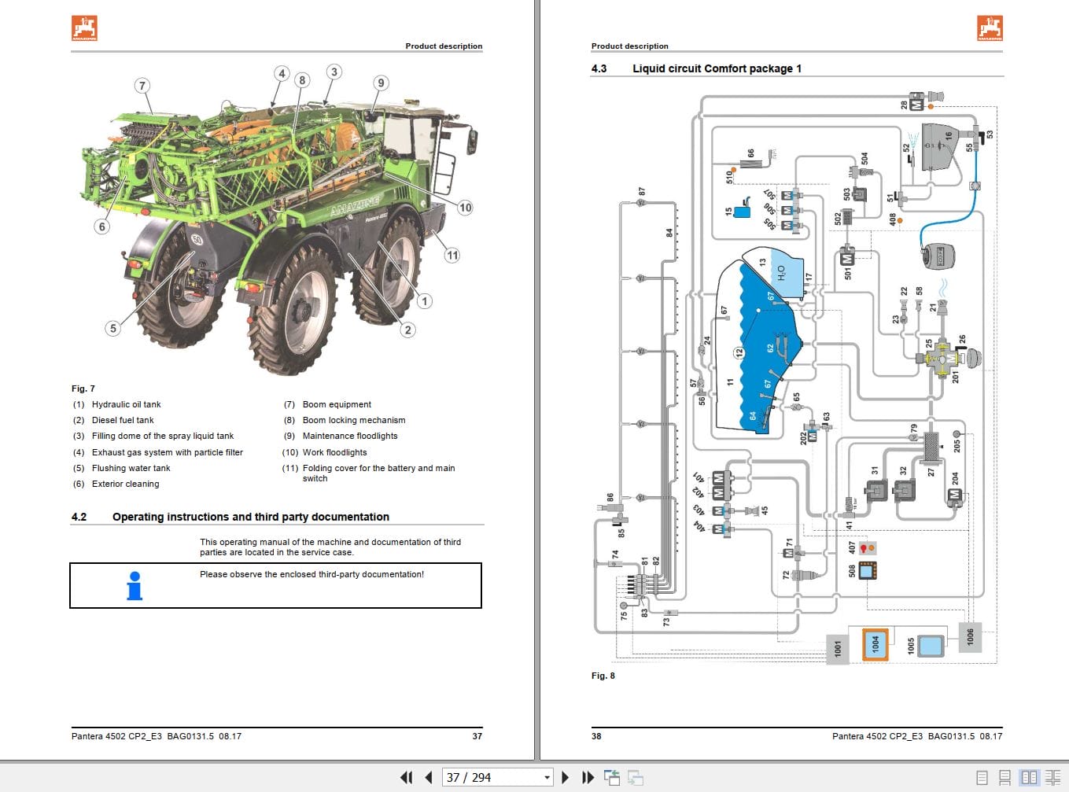Screen dimensions: 1069x792
Task: Go to the first page
Action: 406,777
